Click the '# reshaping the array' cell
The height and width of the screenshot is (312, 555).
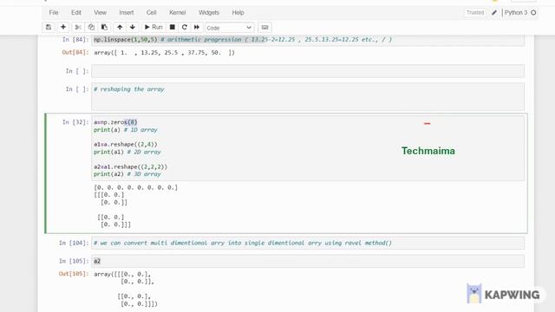coord(308,96)
